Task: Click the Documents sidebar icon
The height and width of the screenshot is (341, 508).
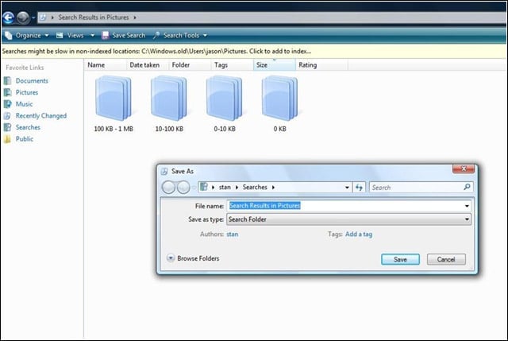Action: pyautogui.click(x=7, y=81)
